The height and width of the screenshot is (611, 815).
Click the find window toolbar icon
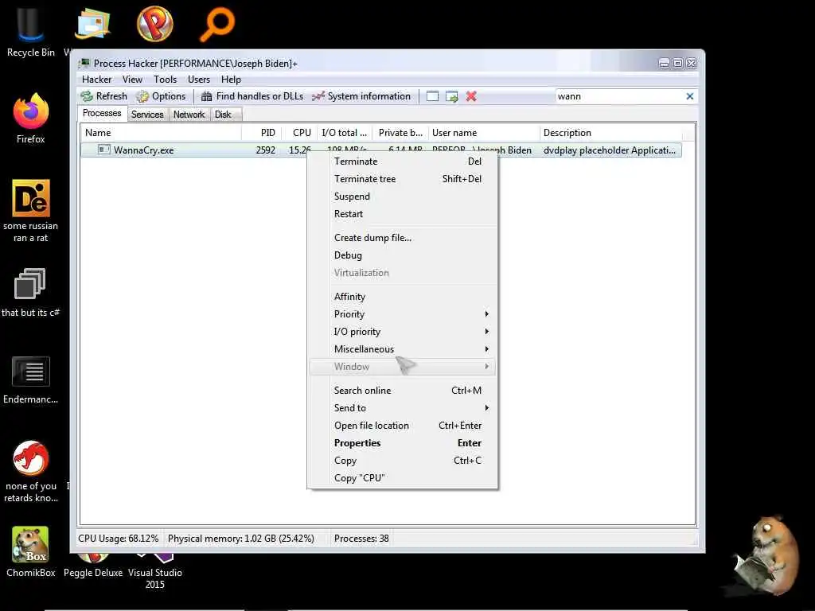click(432, 96)
